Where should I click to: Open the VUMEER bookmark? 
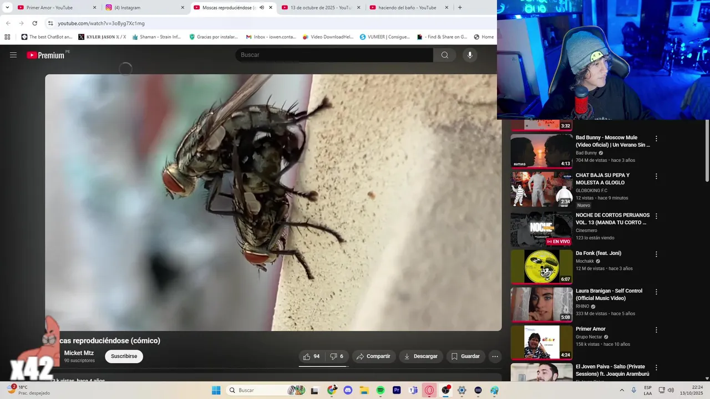384,37
